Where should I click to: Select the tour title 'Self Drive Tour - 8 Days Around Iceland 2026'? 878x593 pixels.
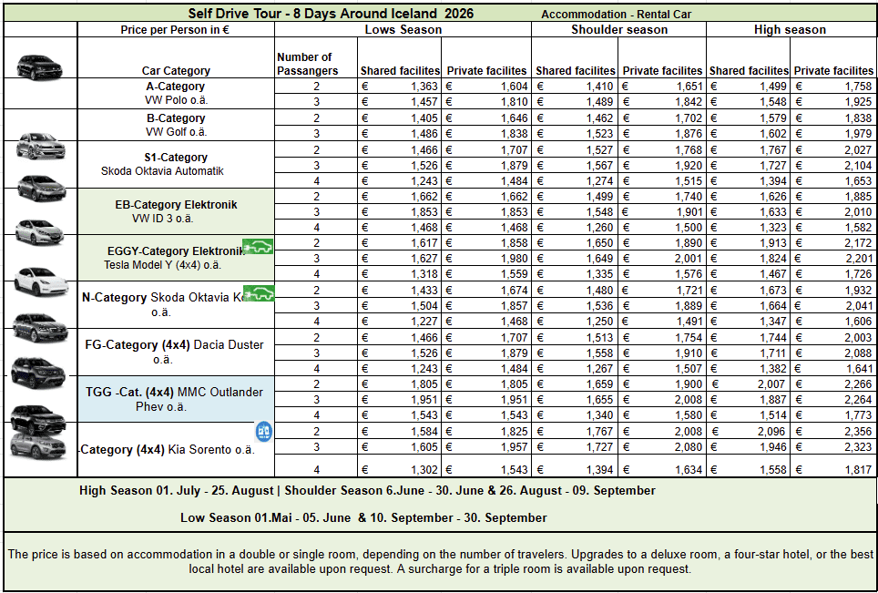pos(331,14)
